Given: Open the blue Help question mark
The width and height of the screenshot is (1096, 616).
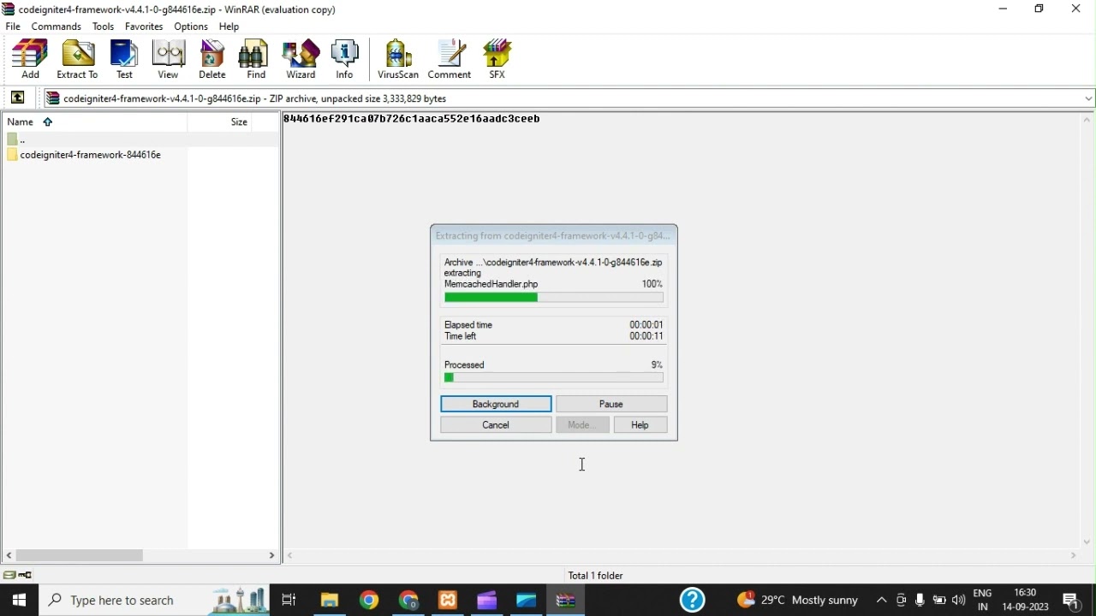Looking at the screenshot, I should pos(694,601).
